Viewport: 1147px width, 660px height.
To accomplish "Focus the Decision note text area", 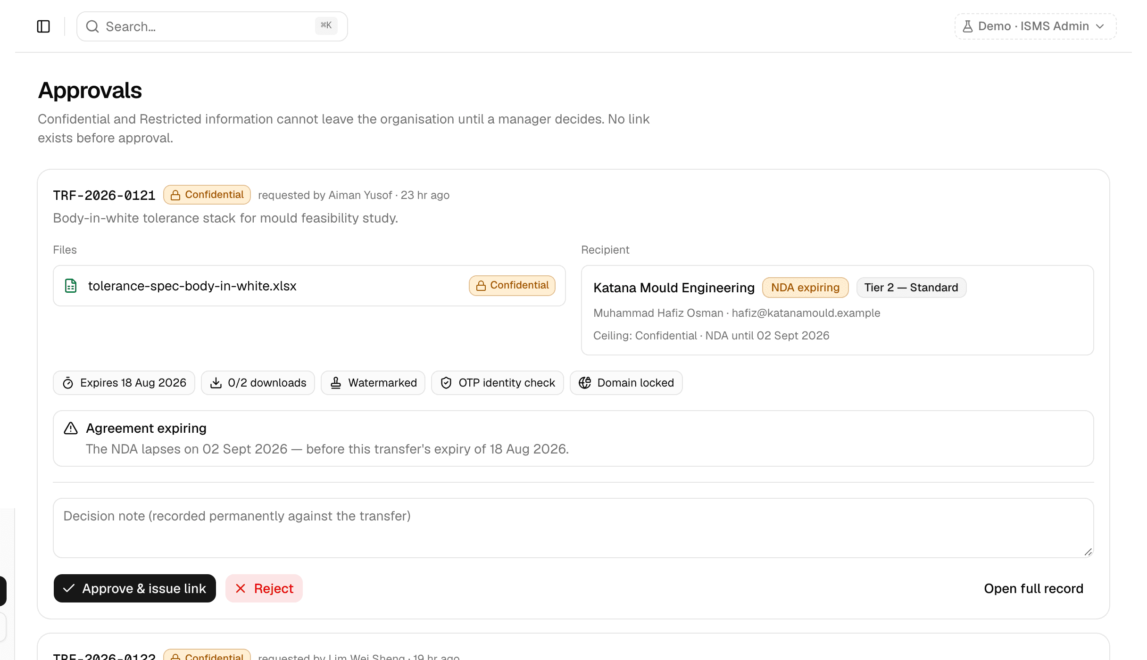I will 573,528.
